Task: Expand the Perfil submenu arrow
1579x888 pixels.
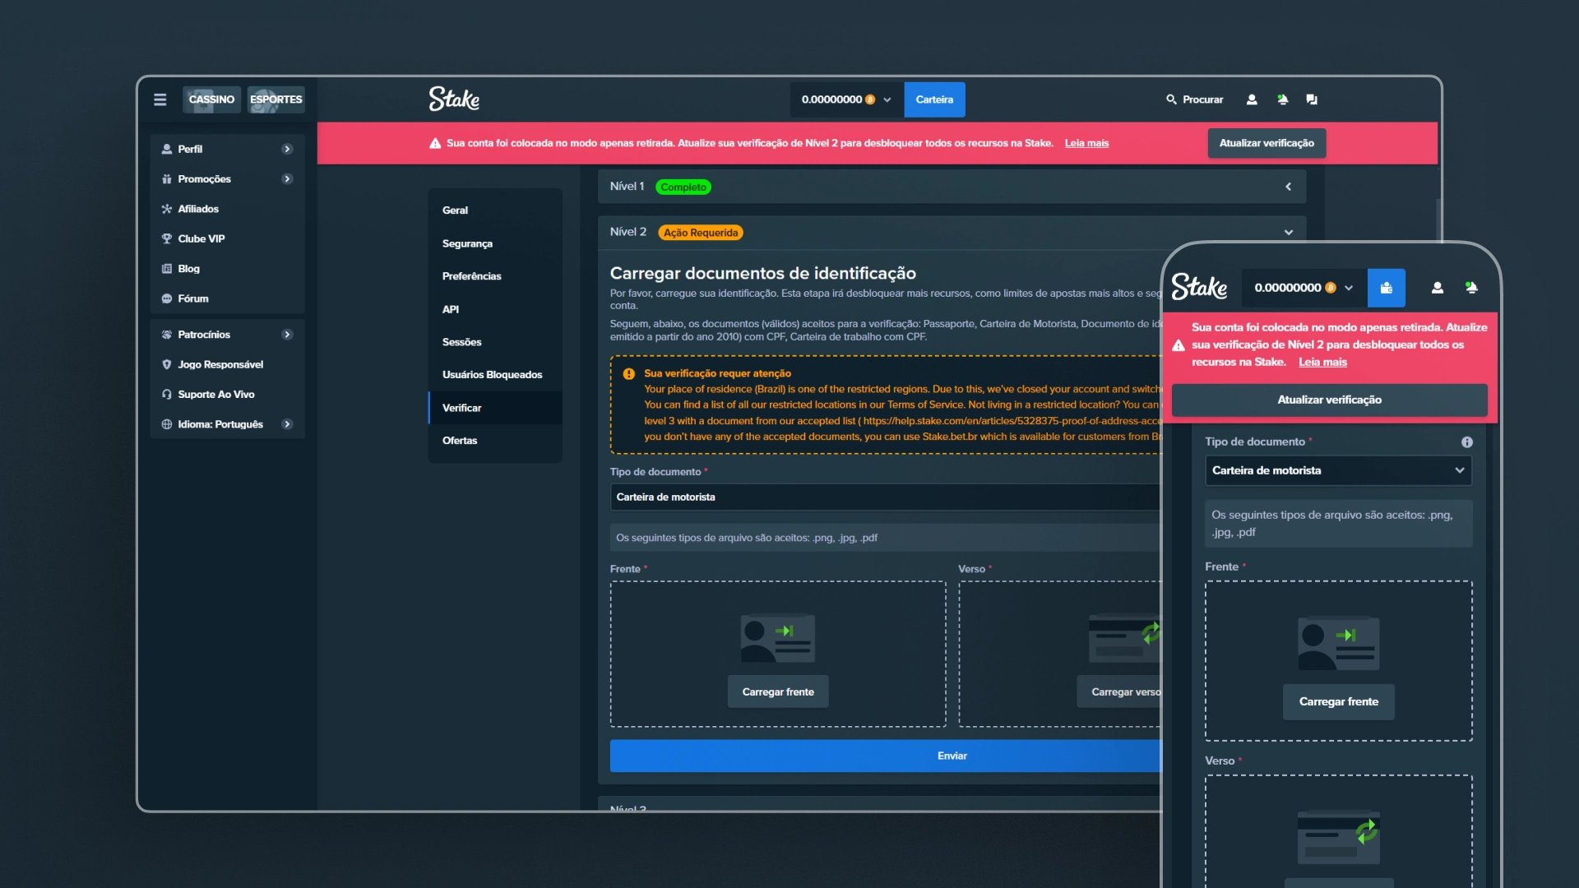Action: 287,149
